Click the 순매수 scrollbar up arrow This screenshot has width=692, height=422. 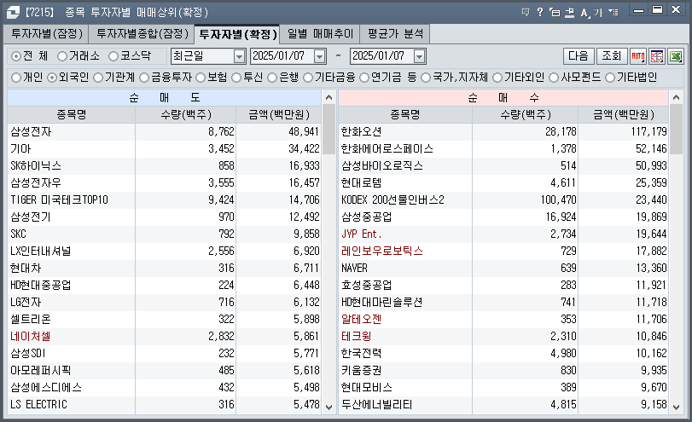pyautogui.click(x=676, y=97)
